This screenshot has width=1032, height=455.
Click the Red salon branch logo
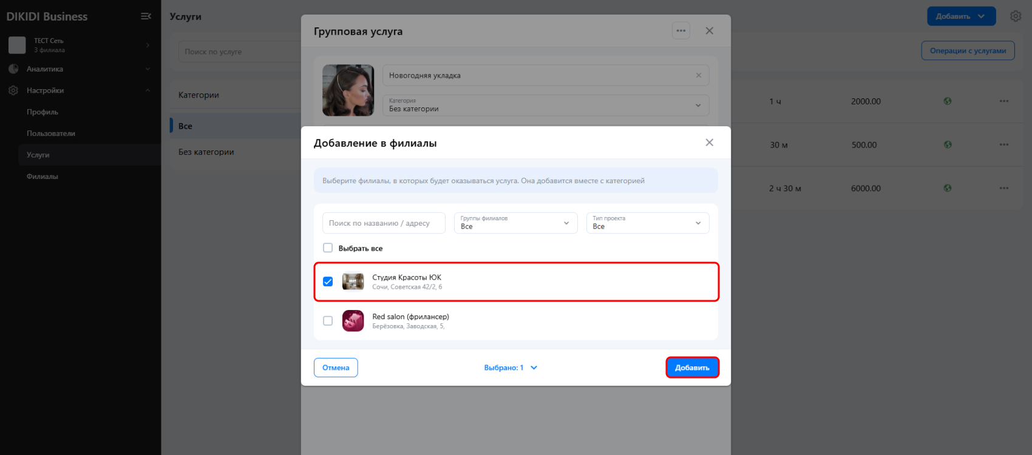pos(353,321)
